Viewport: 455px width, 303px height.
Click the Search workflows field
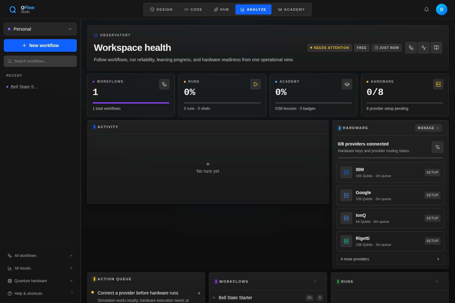(x=40, y=61)
